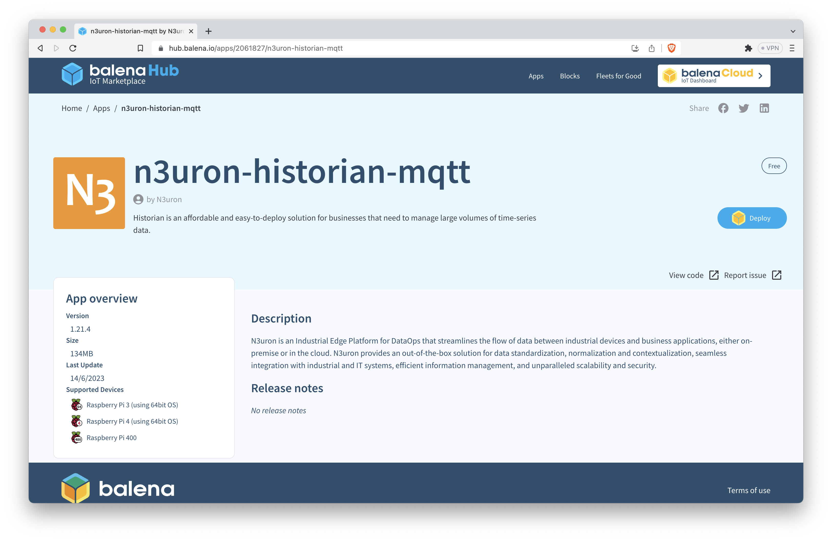Open the Blocks nav item
Image resolution: width=832 pixels, height=541 pixels.
point(569,76)
